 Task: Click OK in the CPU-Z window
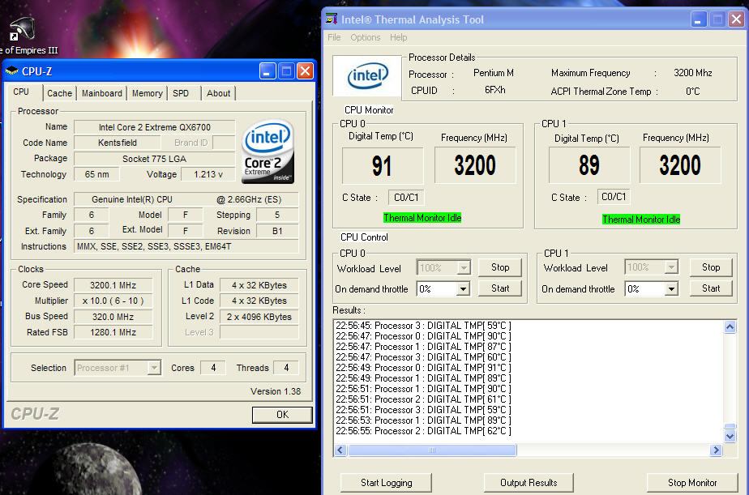point(282,415)
